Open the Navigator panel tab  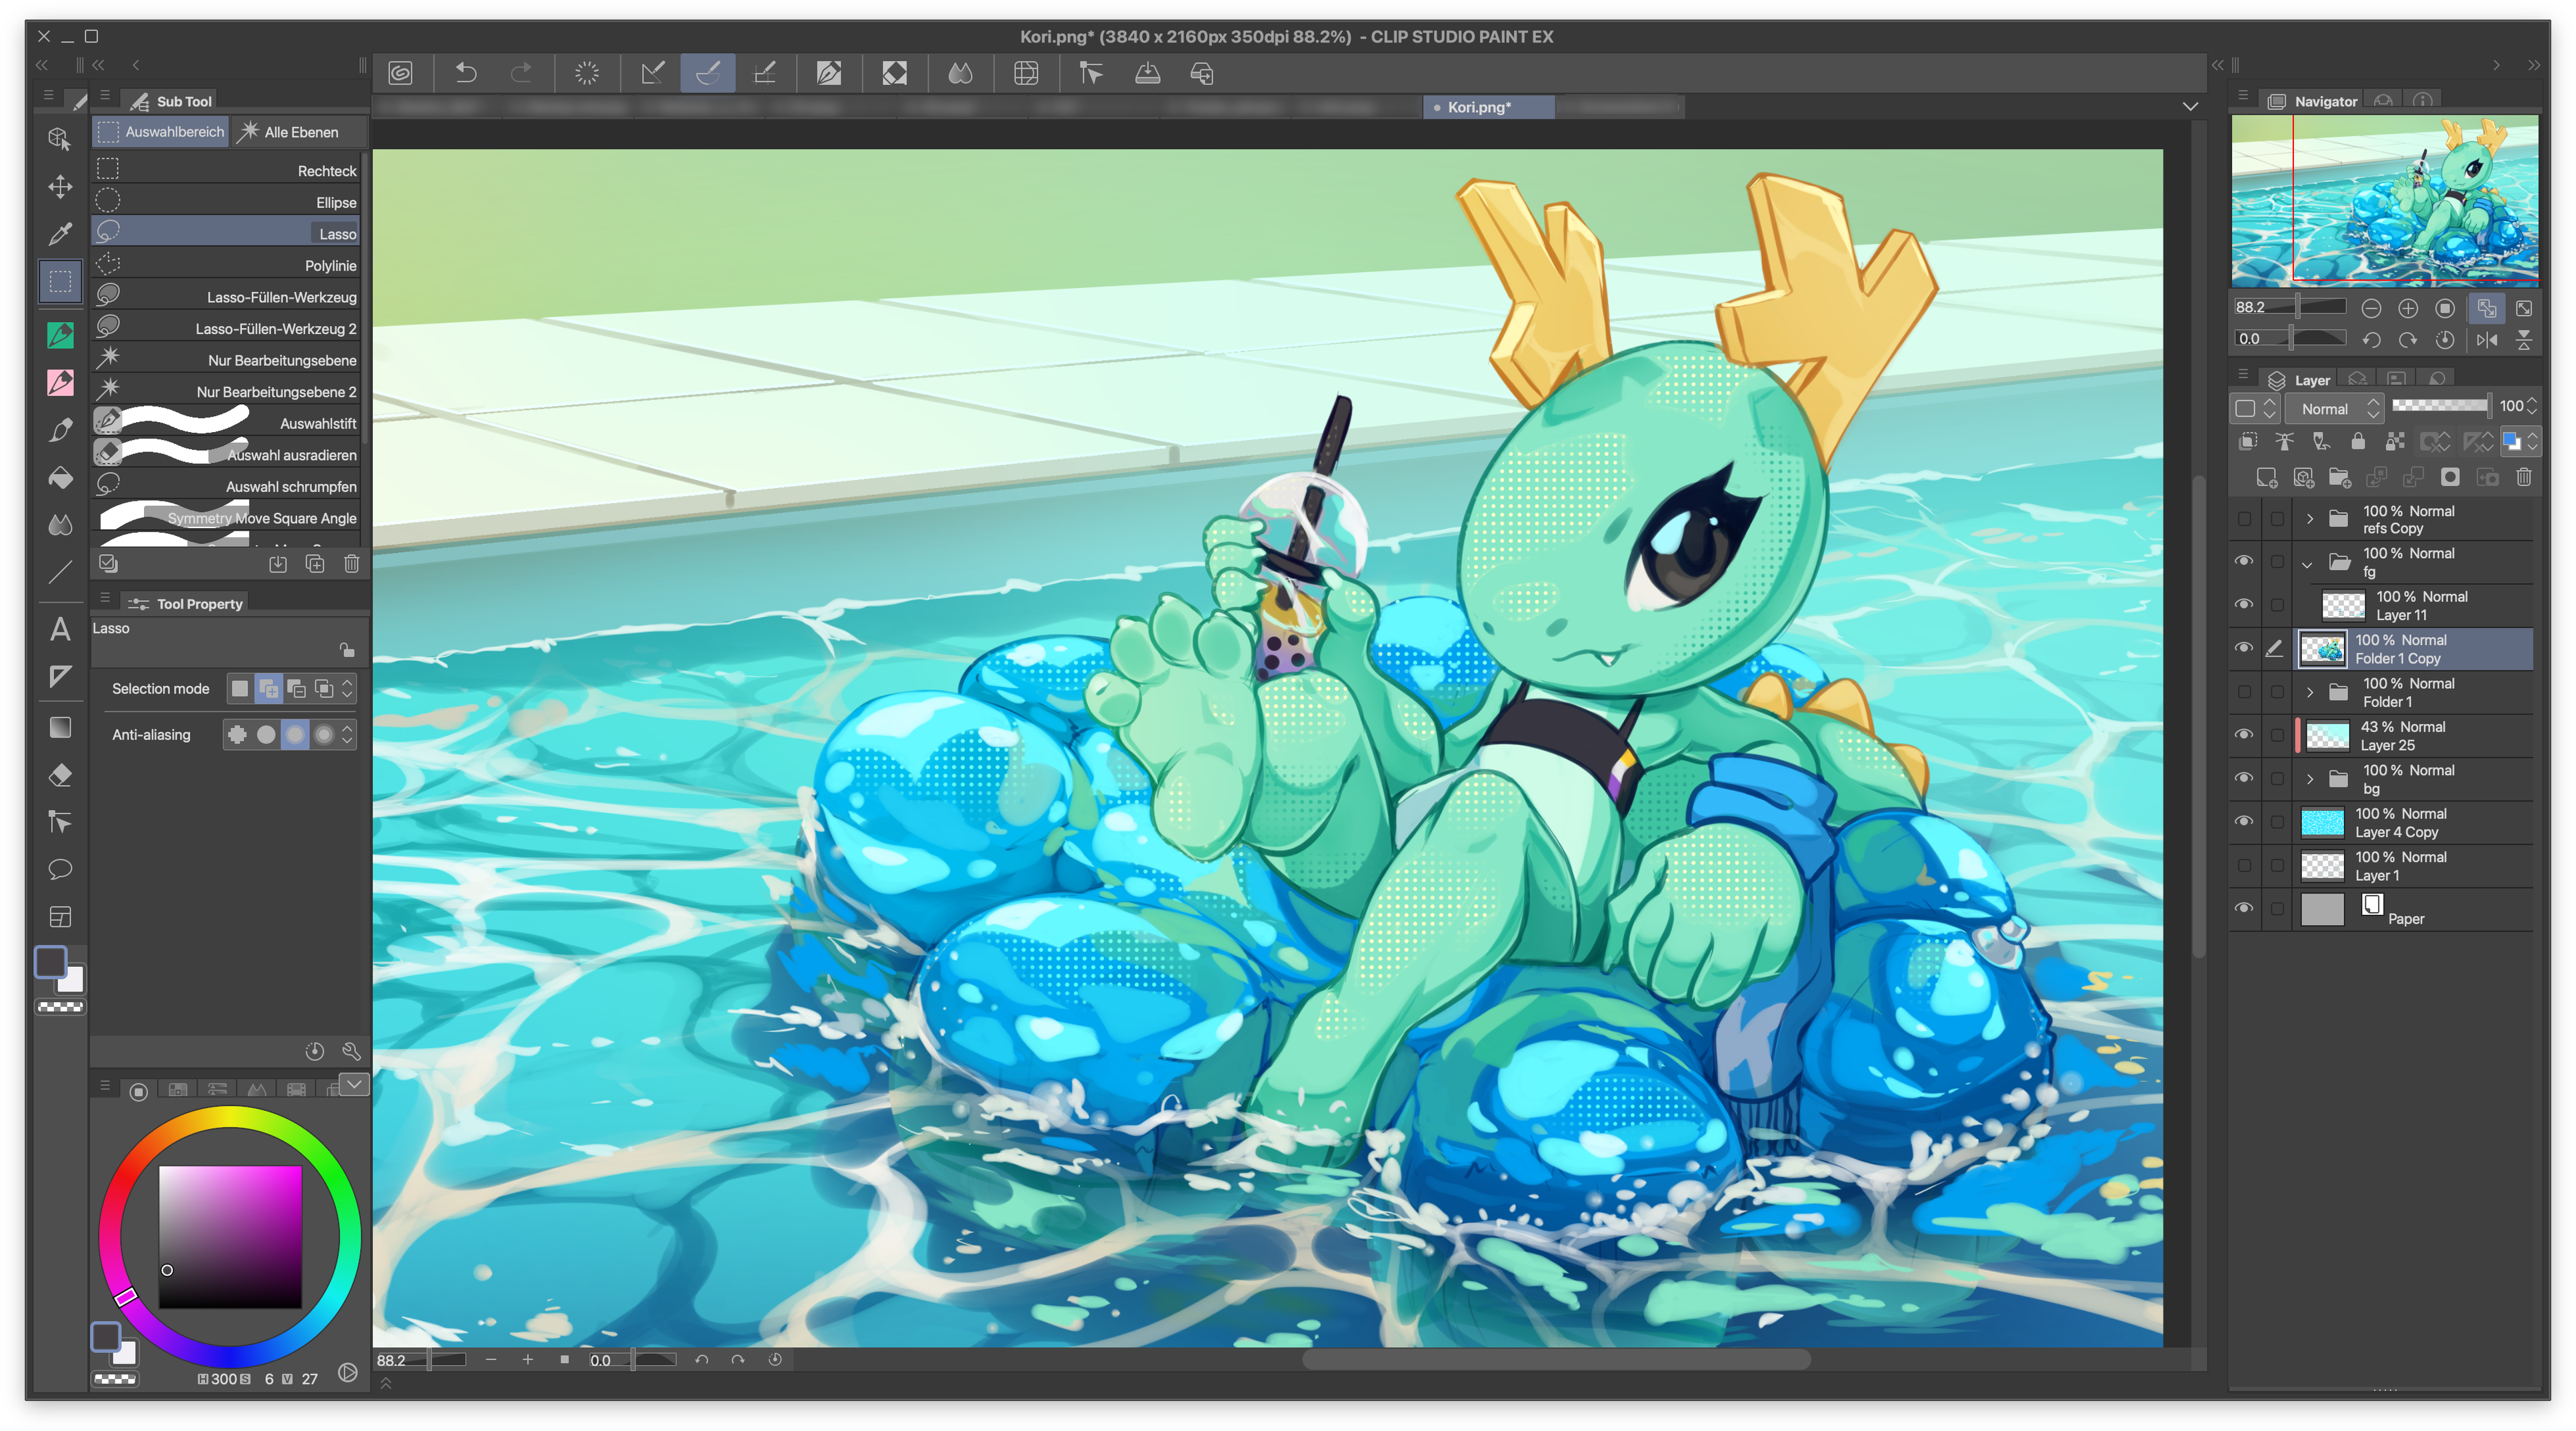point(2313,101)
